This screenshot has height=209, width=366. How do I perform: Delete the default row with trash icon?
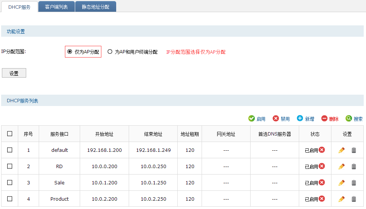(354, 150)
